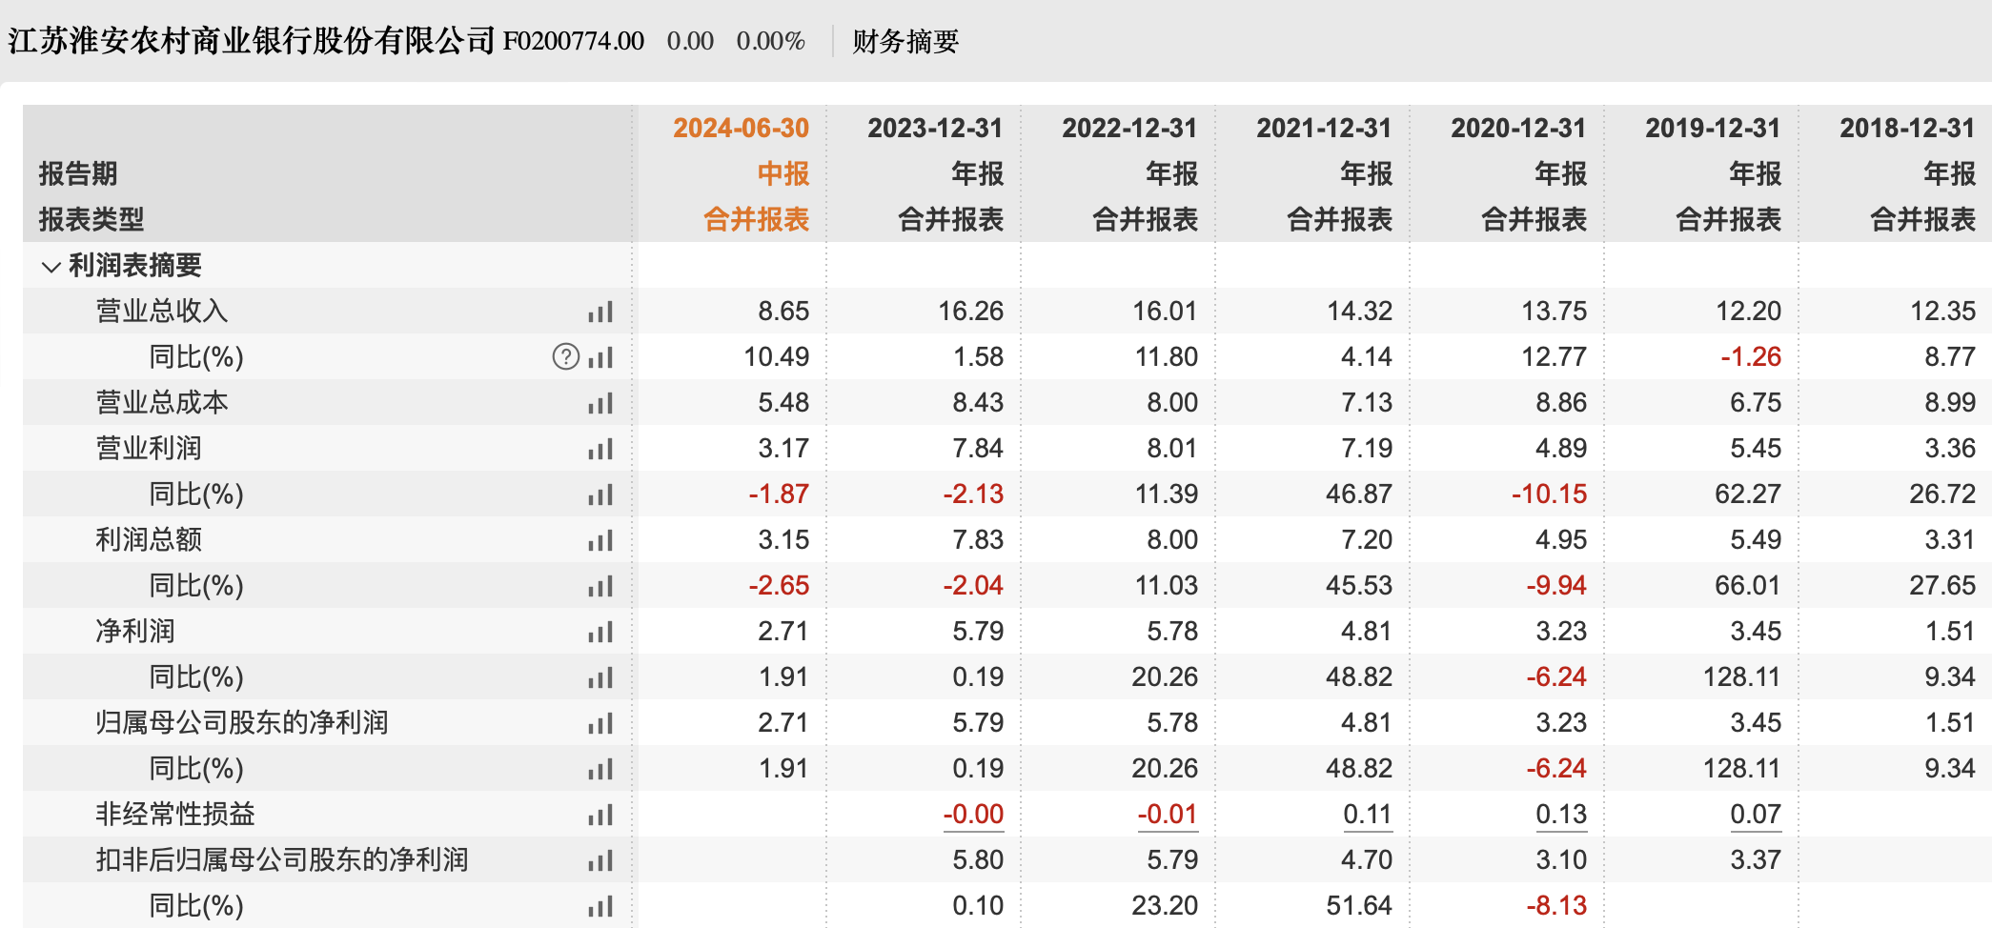The image size is (1992, 928).
Task: Click the 8.65 cell in 营业总收入 row
Action: pyautogui.click(x=783, y=312)
